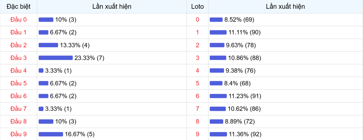Click the 'Đầu 4' small bar
Screen dimensions: 363x140
(x=41, y=71)
